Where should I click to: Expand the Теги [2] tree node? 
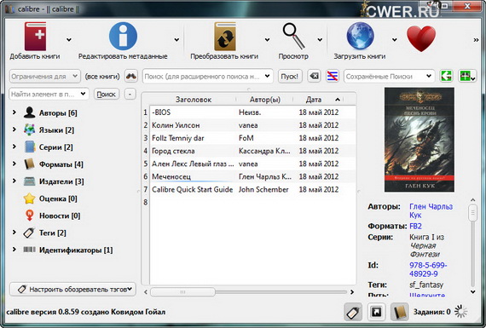coord(14,232)
